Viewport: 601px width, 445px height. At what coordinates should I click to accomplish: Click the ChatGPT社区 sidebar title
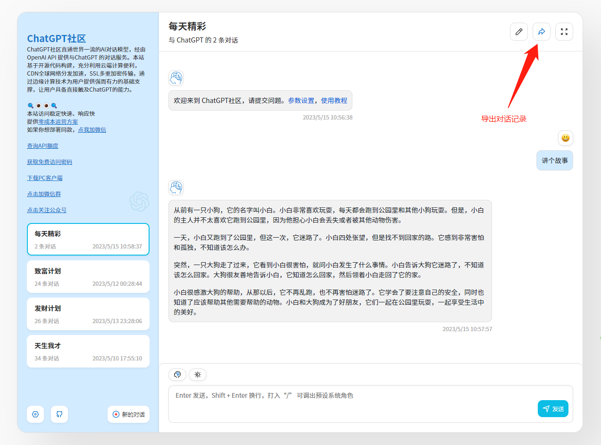[x=57, y=39]
